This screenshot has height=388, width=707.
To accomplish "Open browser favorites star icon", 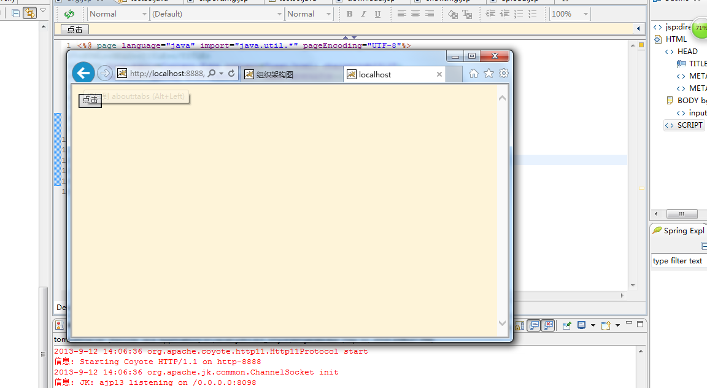I will click(x=489, y=74).
